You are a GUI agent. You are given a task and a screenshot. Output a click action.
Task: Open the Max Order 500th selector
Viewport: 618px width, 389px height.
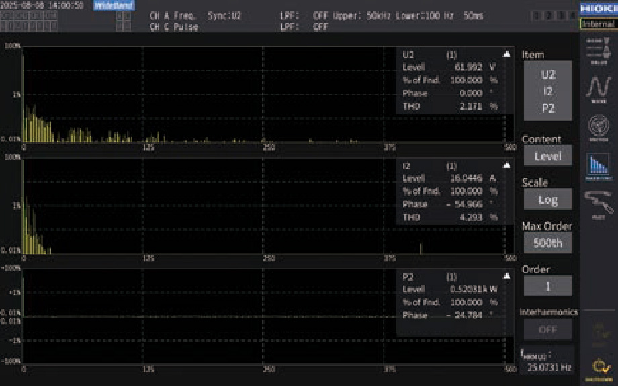tap(547, 243)
